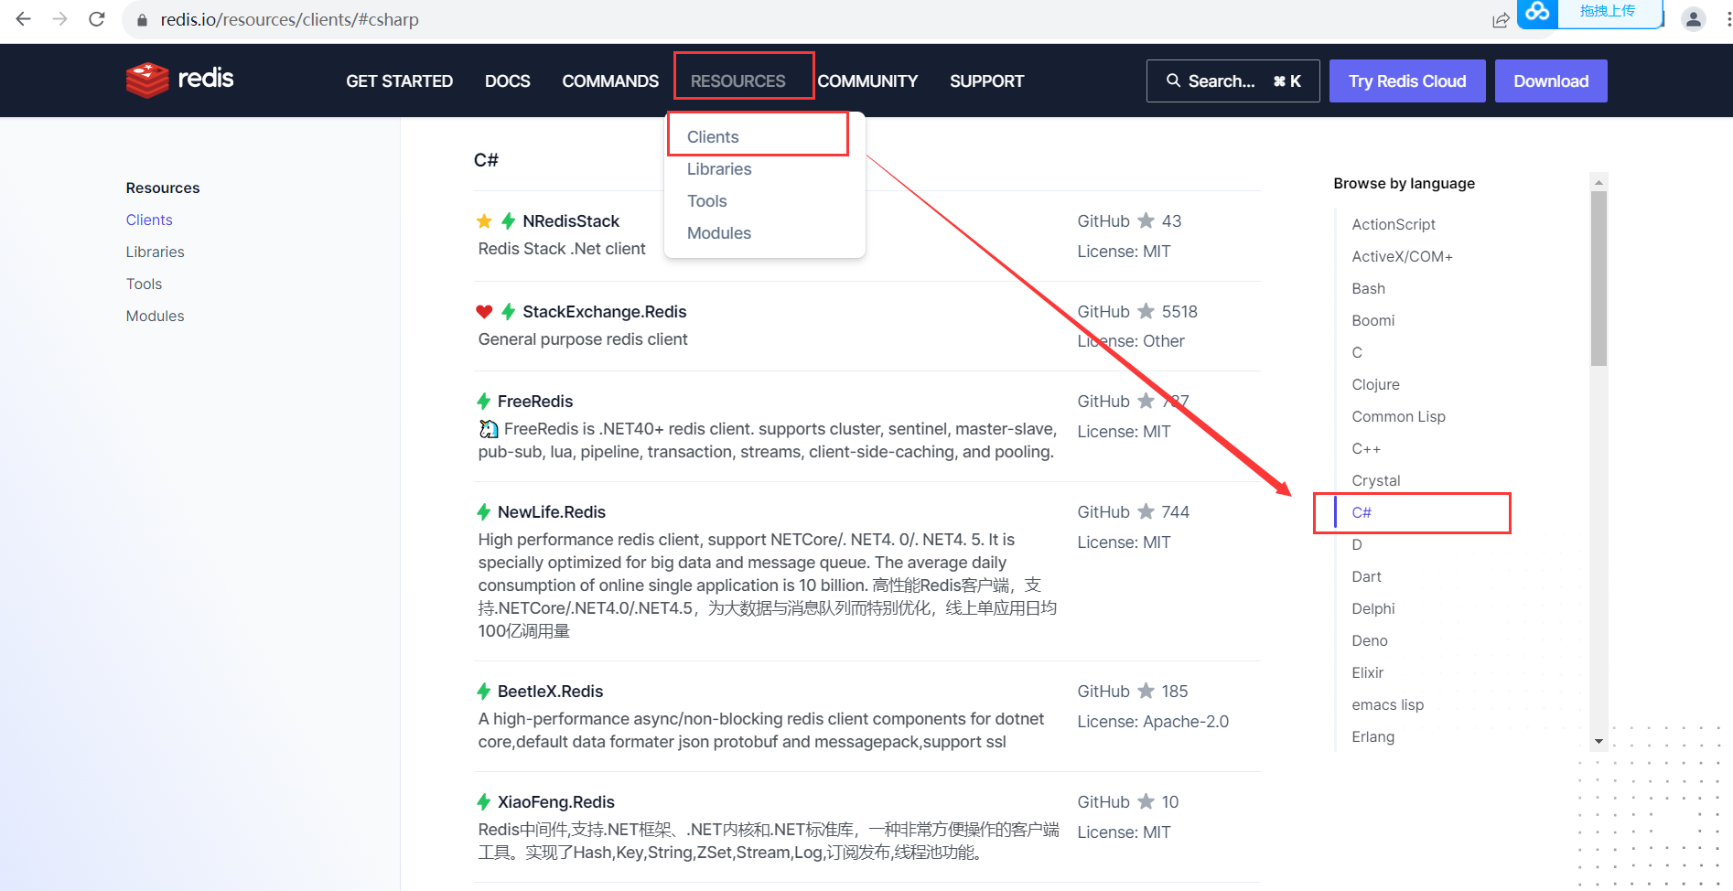Viewport: 1733px width, 891px height.
Task: Open the COMMUNITY menu
Action: coord(867,81)
